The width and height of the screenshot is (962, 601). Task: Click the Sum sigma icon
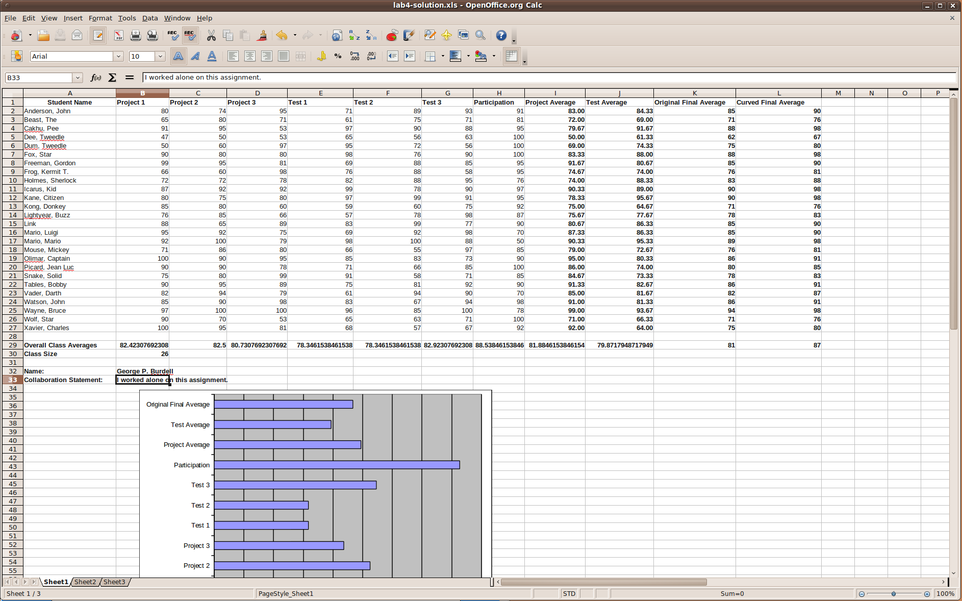(x=112, y=78)
